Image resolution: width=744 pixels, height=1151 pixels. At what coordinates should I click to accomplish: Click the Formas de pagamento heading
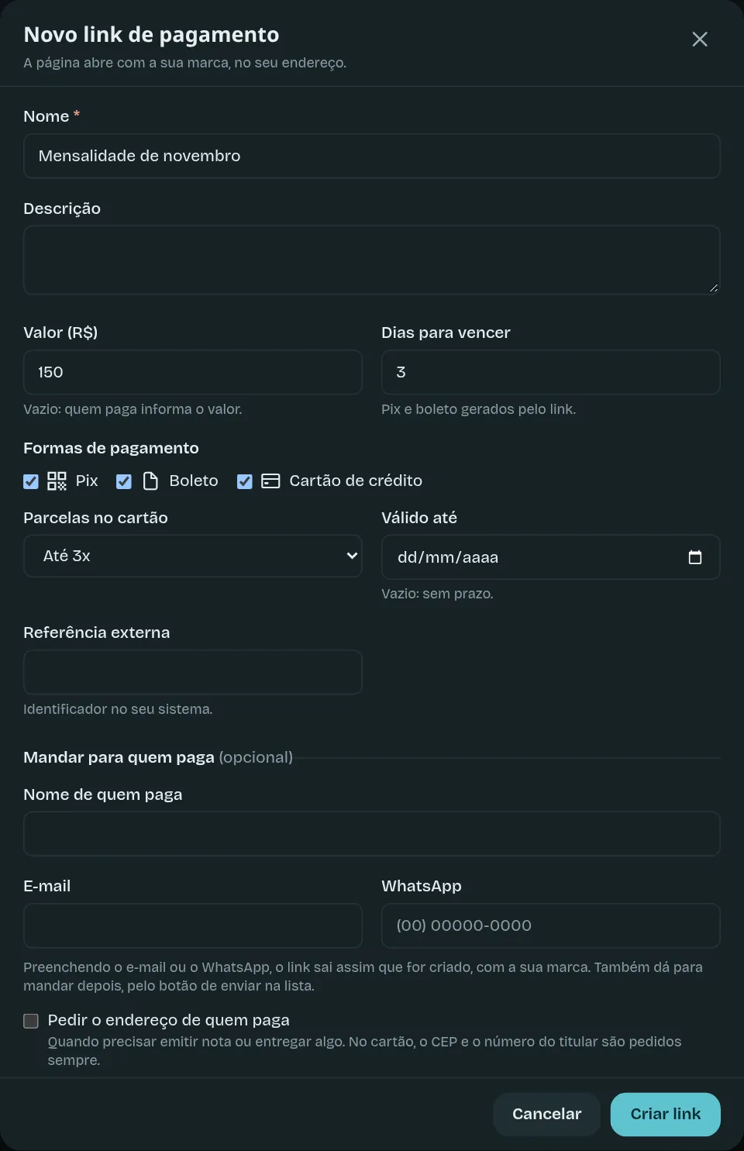click(x=111, y=448)
